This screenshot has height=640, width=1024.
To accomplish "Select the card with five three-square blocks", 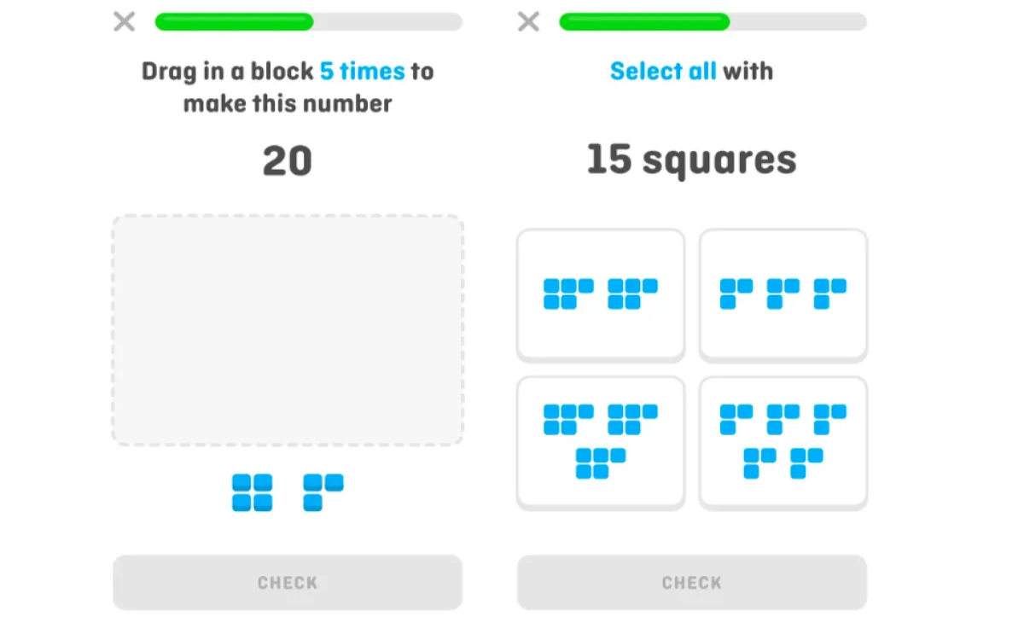I will tap(783, 441).
